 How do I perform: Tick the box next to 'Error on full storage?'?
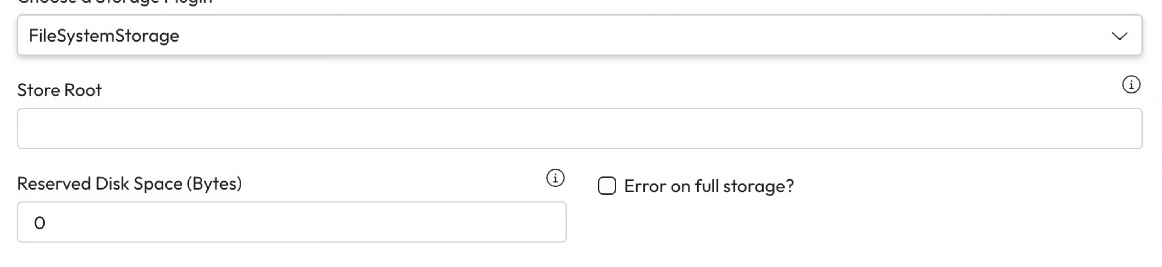(x=607, y=186)
